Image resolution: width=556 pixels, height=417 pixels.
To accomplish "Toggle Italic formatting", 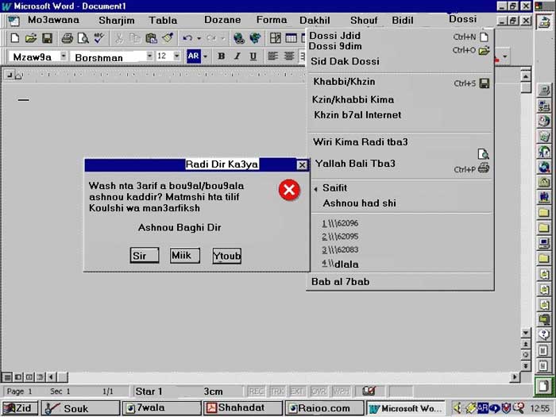I will pos(237,56).
